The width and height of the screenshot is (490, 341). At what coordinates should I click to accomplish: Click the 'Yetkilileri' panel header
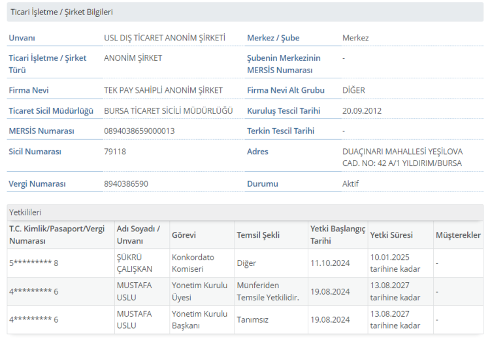[25, 212]
